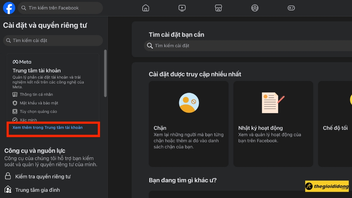Open the 'Nhật ký hoạt động' card title
The width and height of the screenshot is (352, 198).
click(x=260, y=128)
